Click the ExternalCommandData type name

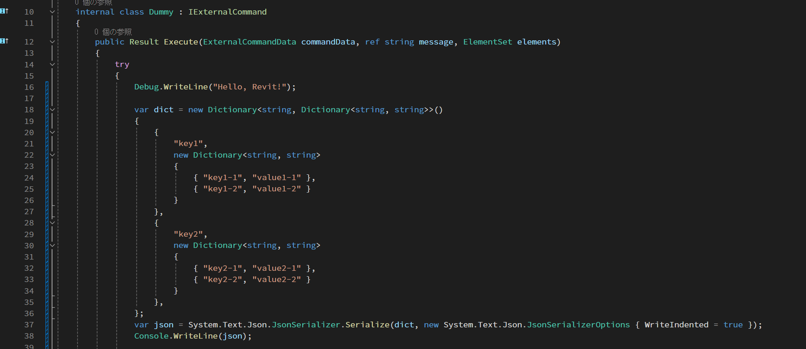249,42
